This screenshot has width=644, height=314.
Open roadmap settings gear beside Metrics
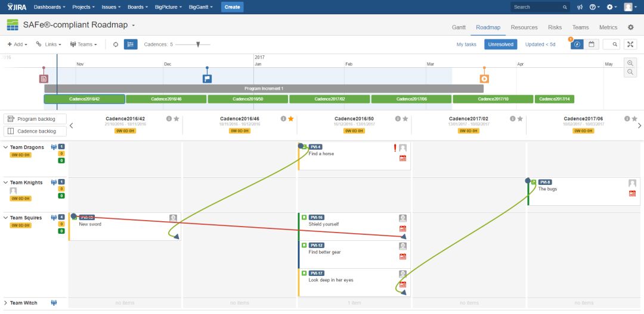click(630, 27)
